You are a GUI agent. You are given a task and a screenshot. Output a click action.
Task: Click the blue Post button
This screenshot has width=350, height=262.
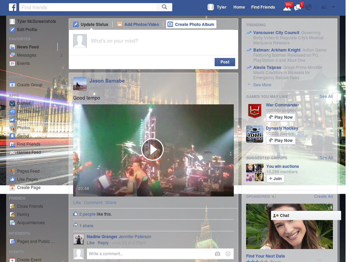(x=225, y=62)
